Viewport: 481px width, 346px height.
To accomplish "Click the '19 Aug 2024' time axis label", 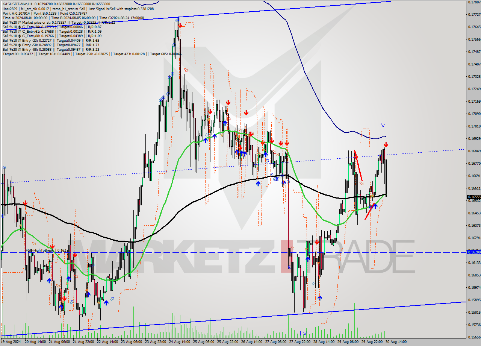I will pyautogui.click(x=11, y=342).
